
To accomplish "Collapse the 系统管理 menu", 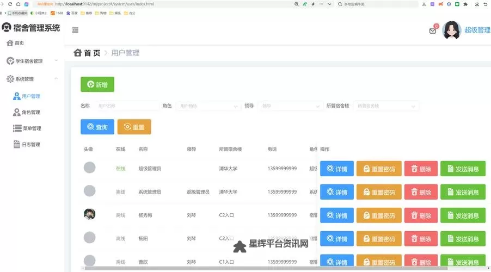I will (x=32, y=79).
